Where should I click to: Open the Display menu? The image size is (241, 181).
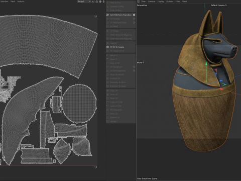point(161,2)
